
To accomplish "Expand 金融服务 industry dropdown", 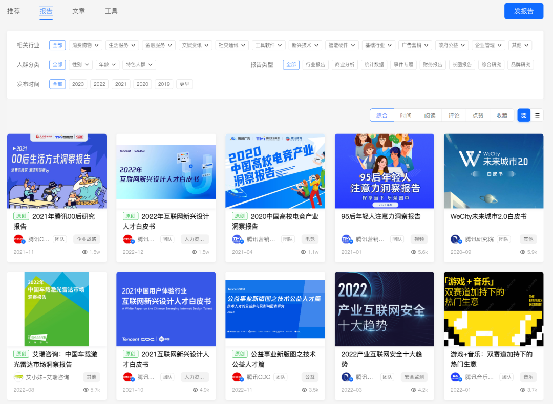I will click(159, 45).
